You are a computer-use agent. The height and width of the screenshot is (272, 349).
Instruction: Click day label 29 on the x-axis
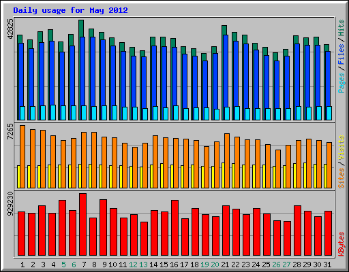coord(307,265)
